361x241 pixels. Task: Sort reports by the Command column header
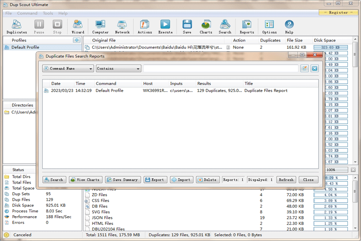pos(106,84)
